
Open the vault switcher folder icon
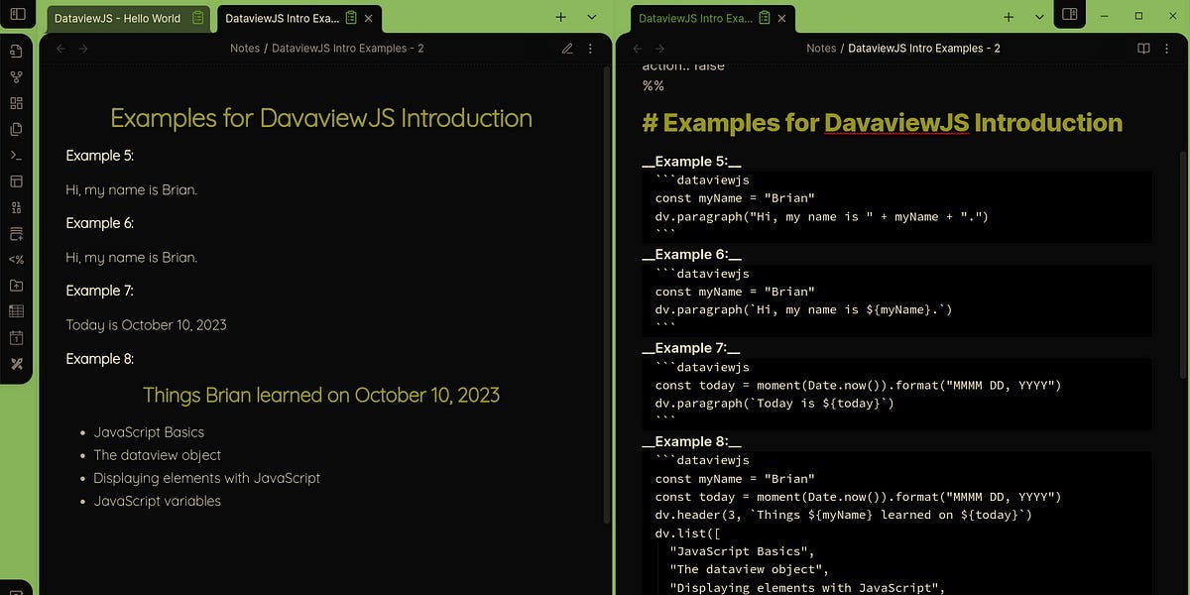click(17, 285)
